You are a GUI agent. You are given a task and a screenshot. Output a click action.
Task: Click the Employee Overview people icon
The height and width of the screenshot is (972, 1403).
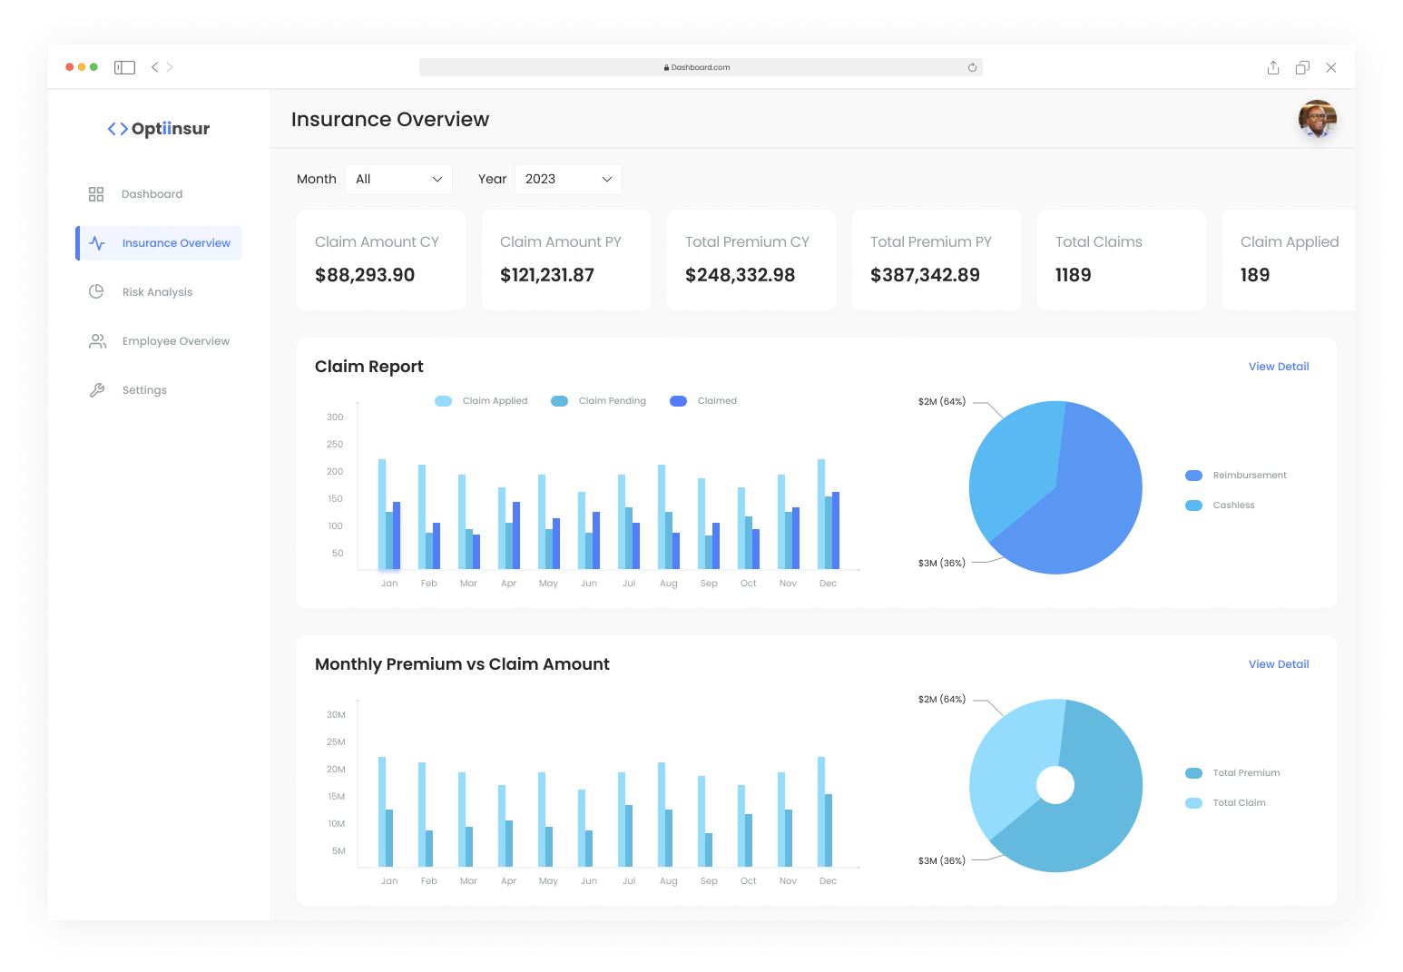pos(97,341)
